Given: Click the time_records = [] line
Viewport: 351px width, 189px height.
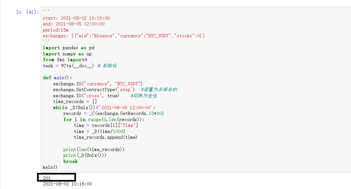Looking at the screenshot, I should 75,101.
